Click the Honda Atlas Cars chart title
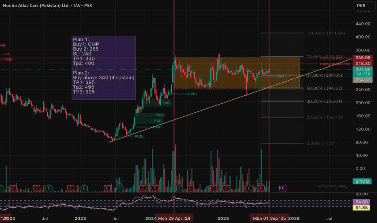The width and height of the screenshot is (377, 223). [47, 5]
